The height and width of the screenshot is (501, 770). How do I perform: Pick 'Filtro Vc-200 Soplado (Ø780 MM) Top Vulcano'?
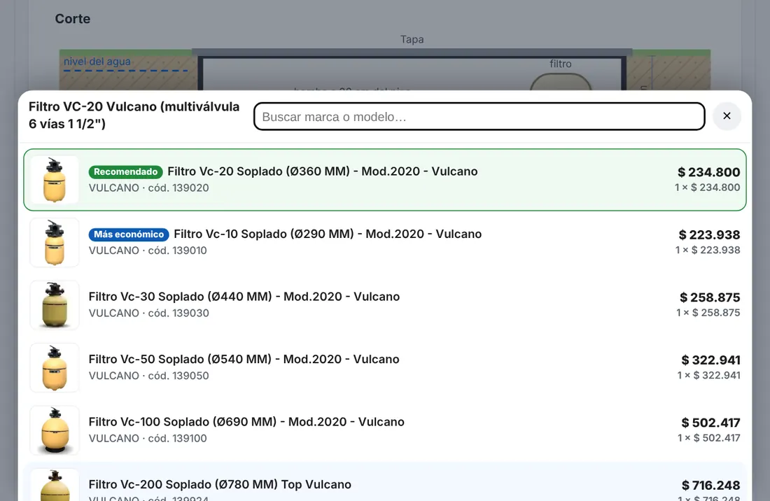220,484
